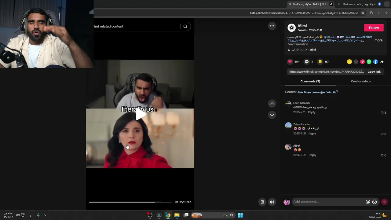391x220 pixels.
Task: Save the video with the bookmark icon
Action: tap(320, 62)
